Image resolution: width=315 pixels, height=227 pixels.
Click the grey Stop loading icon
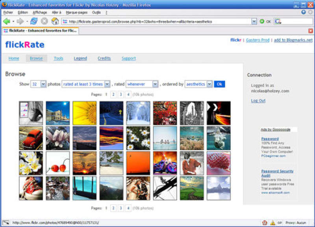point(44,21)
